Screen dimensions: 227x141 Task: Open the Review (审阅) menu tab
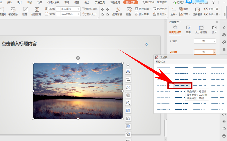(67, 2)
